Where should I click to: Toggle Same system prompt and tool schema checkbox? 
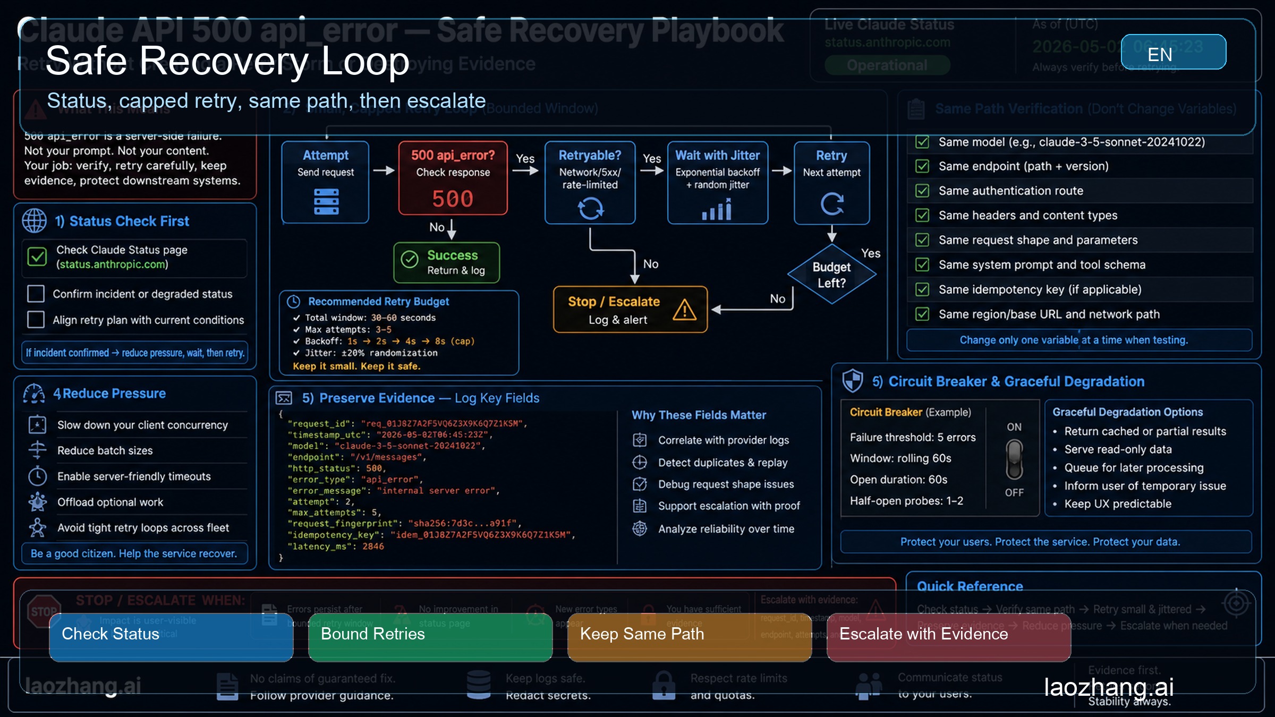(x=922, y=264)
